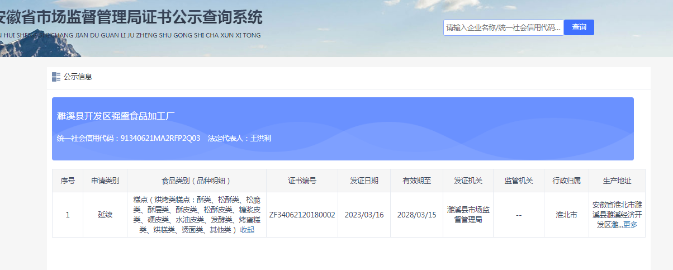This screenshot has width=673, height=270.
Task: Click the 濉溪县市场监督管理局 issuing authority cell
Action: click(x=468, y=215)
